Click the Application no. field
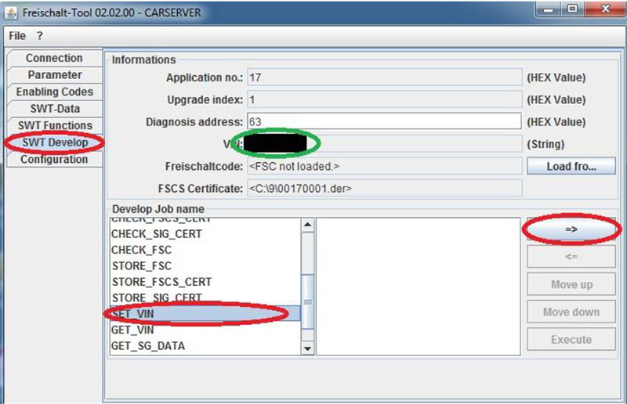The width and height of the screenshot is (627, 404). 384,78
